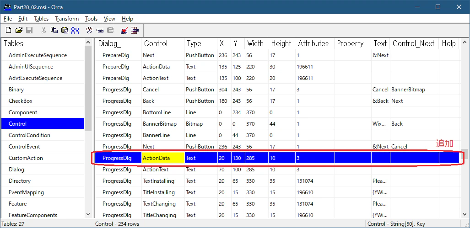Sort by the Dialog_ column header

click(x=119, y=43)
